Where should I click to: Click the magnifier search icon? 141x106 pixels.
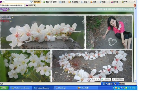tap(31, 2)
